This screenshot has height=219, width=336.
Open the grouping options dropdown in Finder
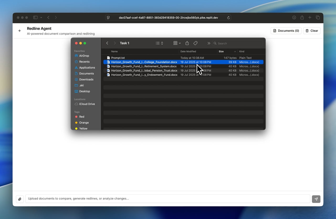(177, 43)
